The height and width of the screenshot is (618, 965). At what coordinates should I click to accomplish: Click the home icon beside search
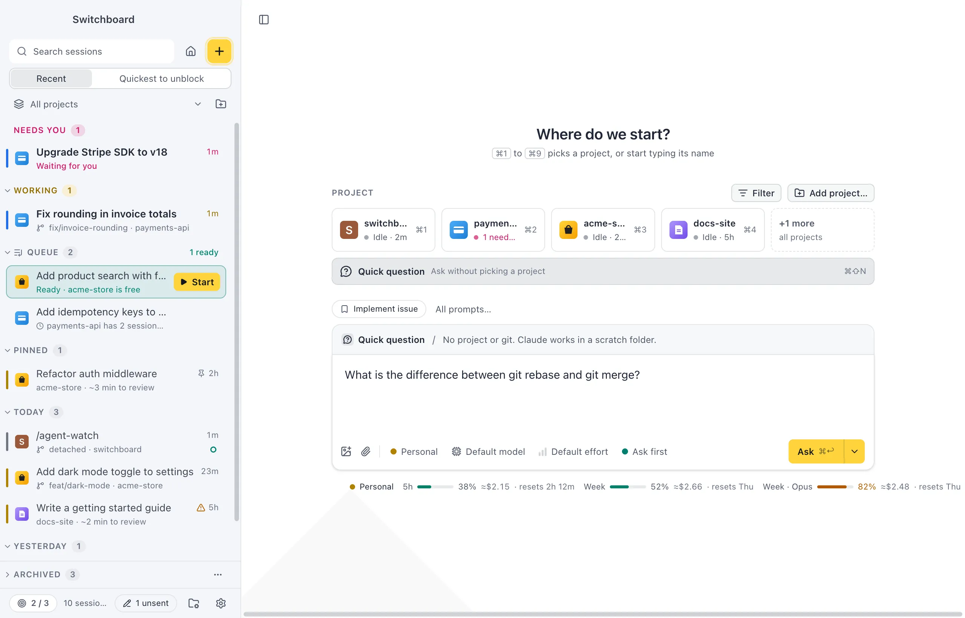191,51
